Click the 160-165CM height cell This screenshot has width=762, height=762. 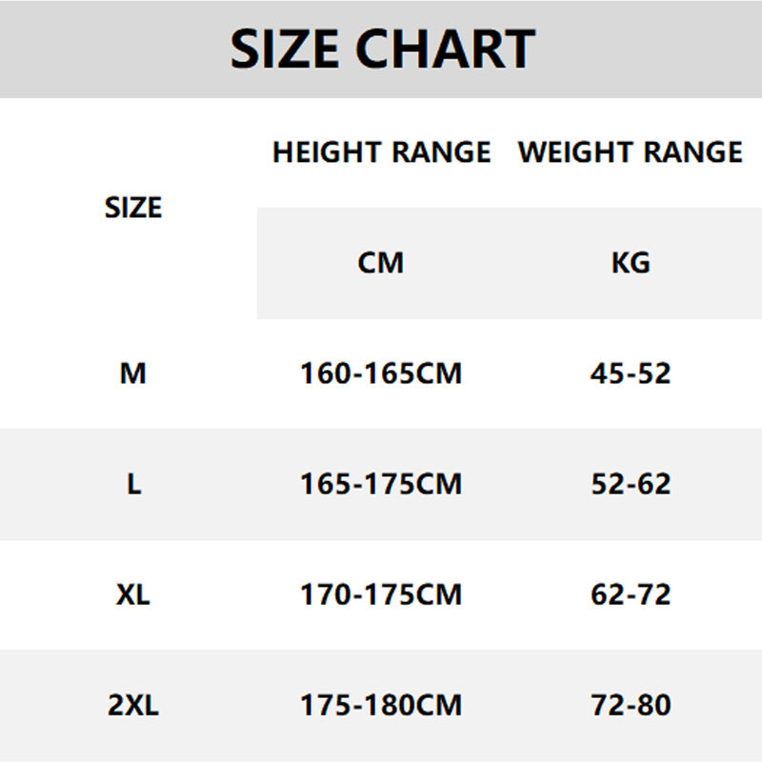(x=381, y=373)
